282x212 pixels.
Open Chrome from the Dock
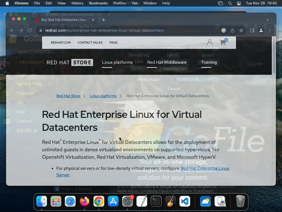point(99,201)
